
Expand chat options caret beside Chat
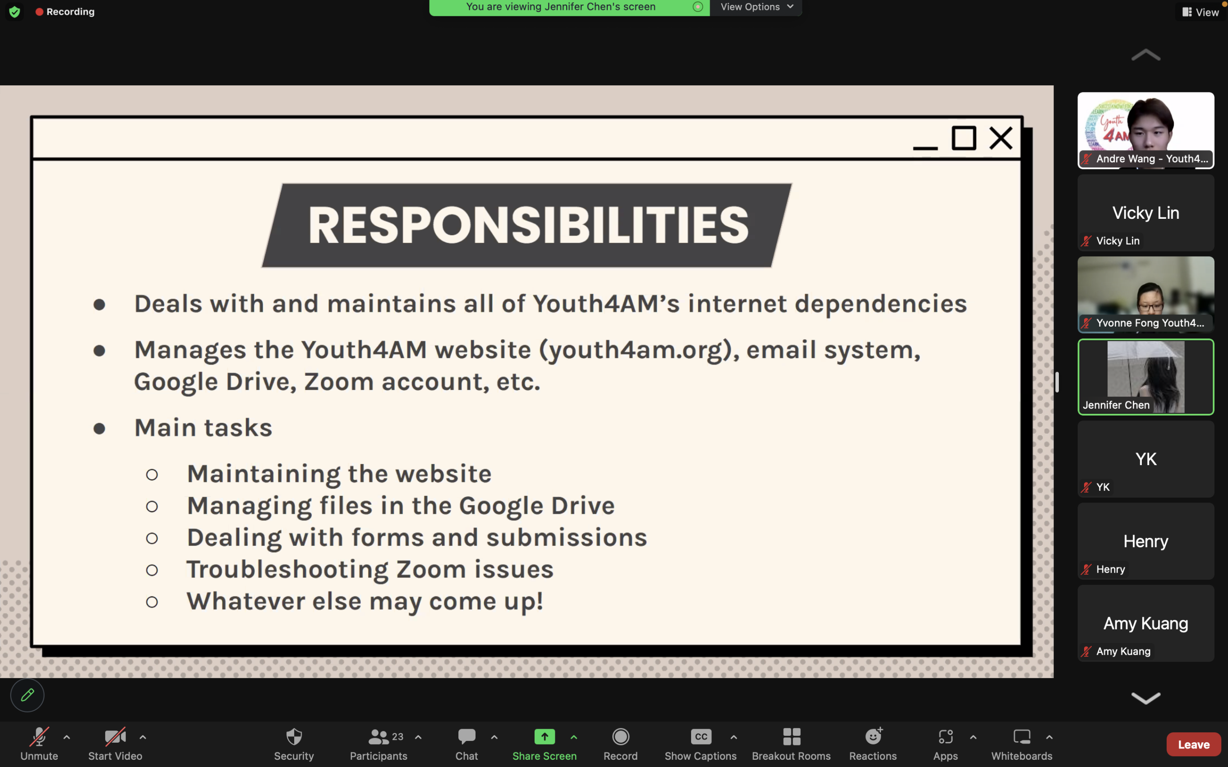tap(494, 737)
